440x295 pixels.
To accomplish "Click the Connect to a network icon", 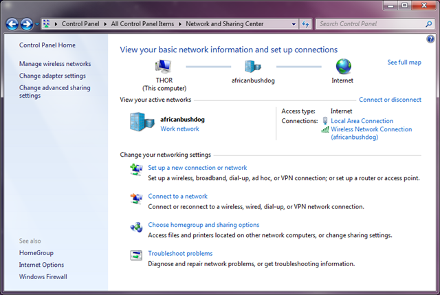I will pyautogui.click(x=135, y=197).
